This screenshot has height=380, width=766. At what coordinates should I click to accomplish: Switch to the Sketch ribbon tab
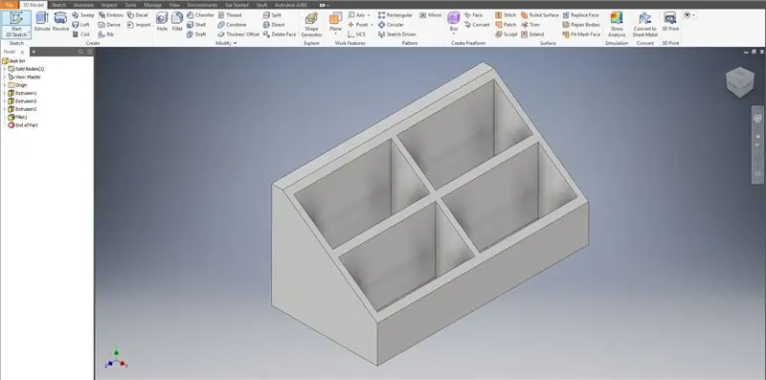pyautogui.click(x=58, y=5)
